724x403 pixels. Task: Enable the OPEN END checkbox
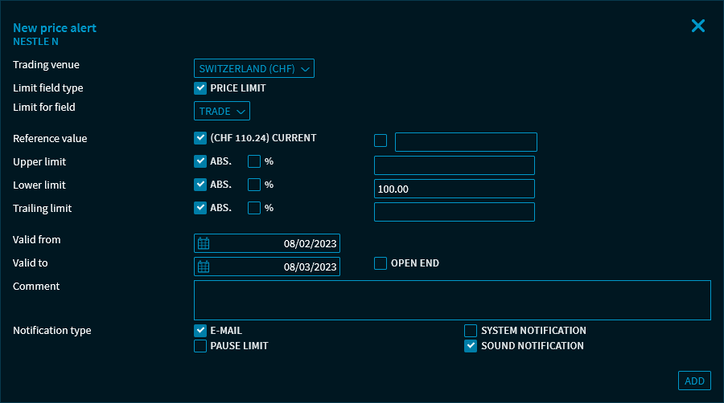(381, 263)
